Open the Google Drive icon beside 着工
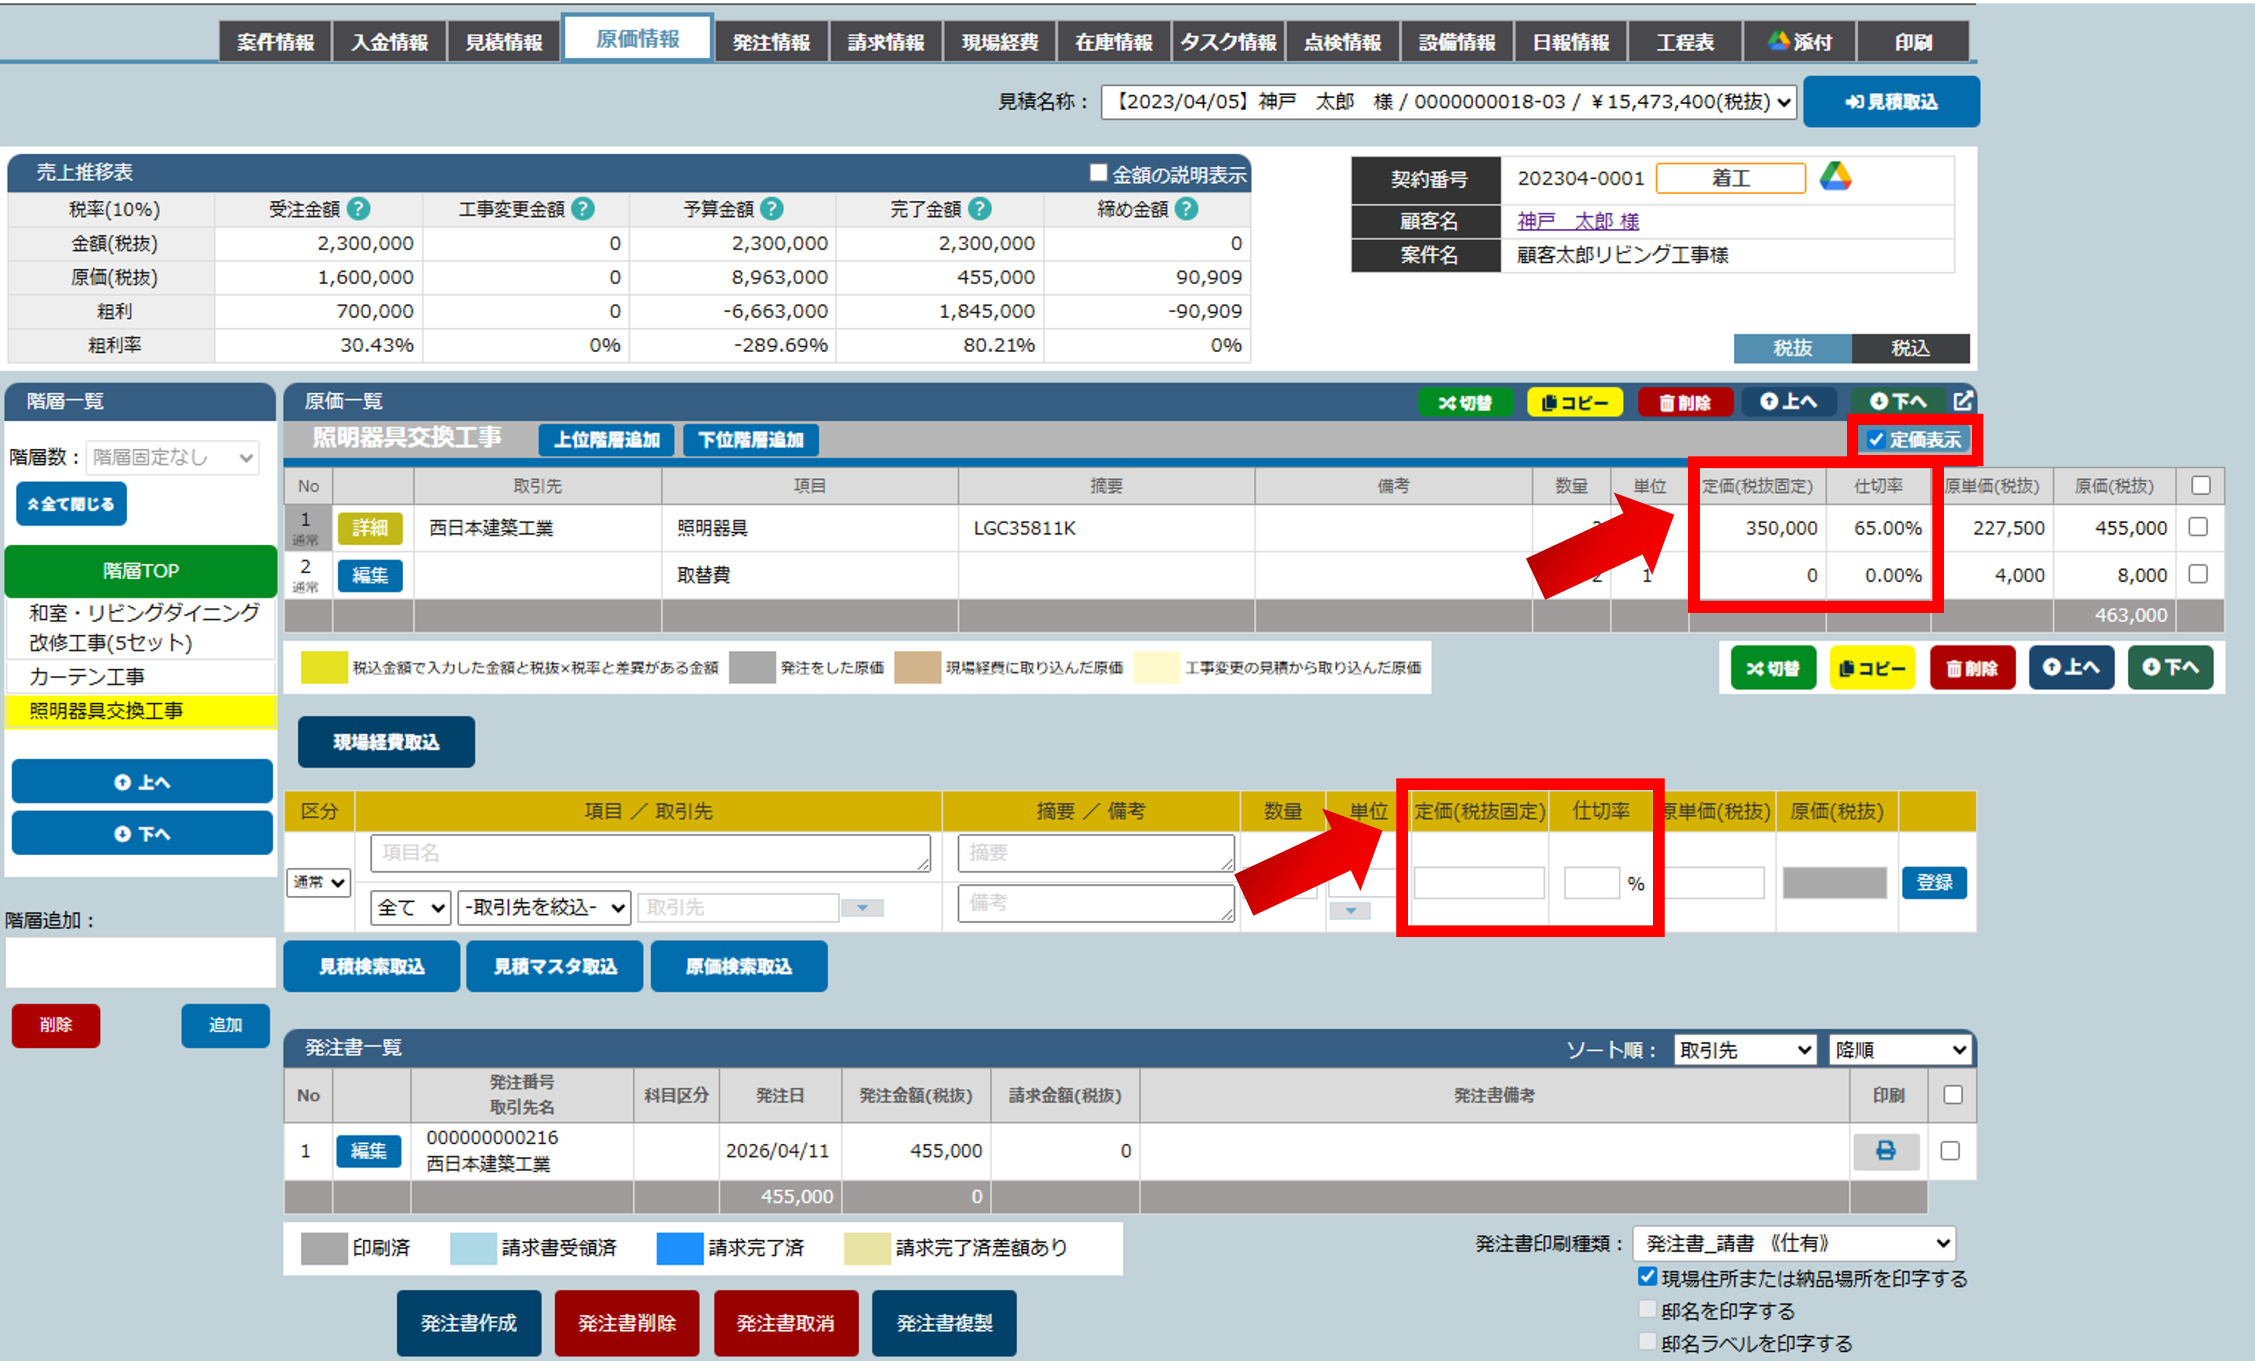 click(x=1835, y=177)
